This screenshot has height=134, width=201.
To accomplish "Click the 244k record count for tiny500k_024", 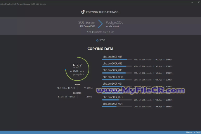I will (x=136, y=107).
